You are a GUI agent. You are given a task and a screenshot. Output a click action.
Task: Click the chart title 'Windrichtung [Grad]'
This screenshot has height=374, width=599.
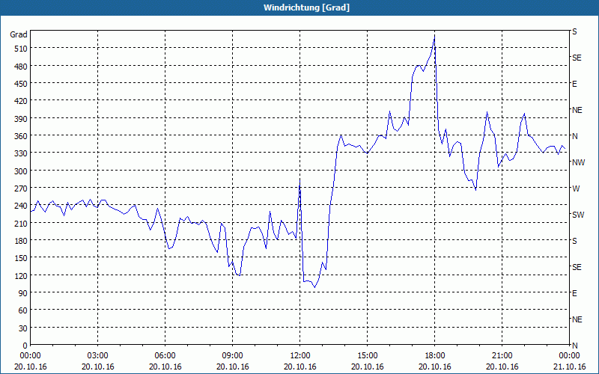click(306, 7)
